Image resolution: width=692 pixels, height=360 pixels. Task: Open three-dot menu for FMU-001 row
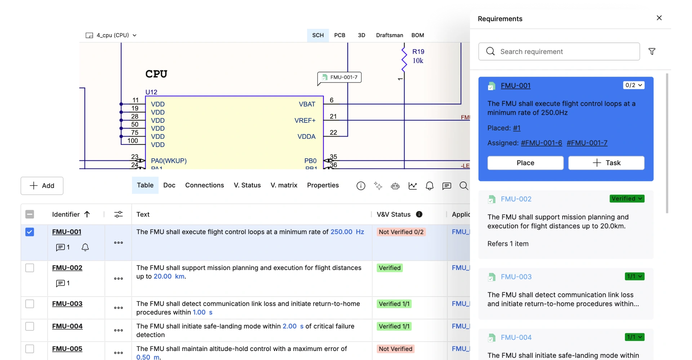(119, 243)
